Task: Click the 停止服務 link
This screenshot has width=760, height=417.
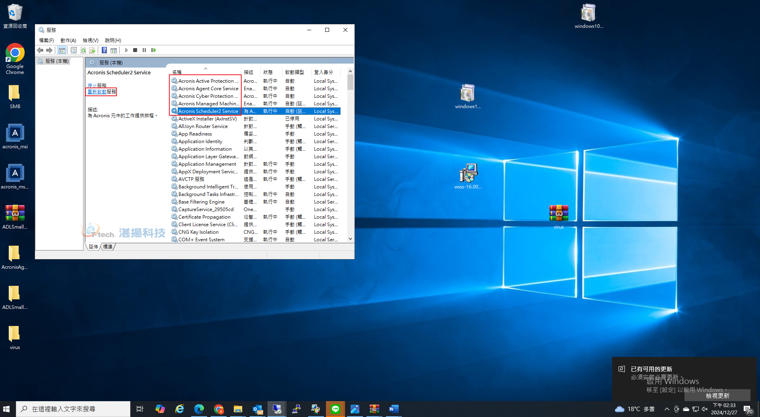Action: click(x=97, y=85)
